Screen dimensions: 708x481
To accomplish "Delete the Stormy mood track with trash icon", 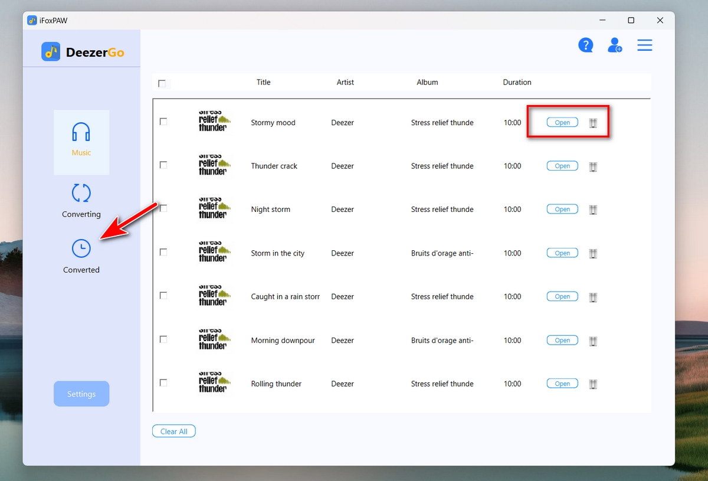I will click(x=592, y=122).
